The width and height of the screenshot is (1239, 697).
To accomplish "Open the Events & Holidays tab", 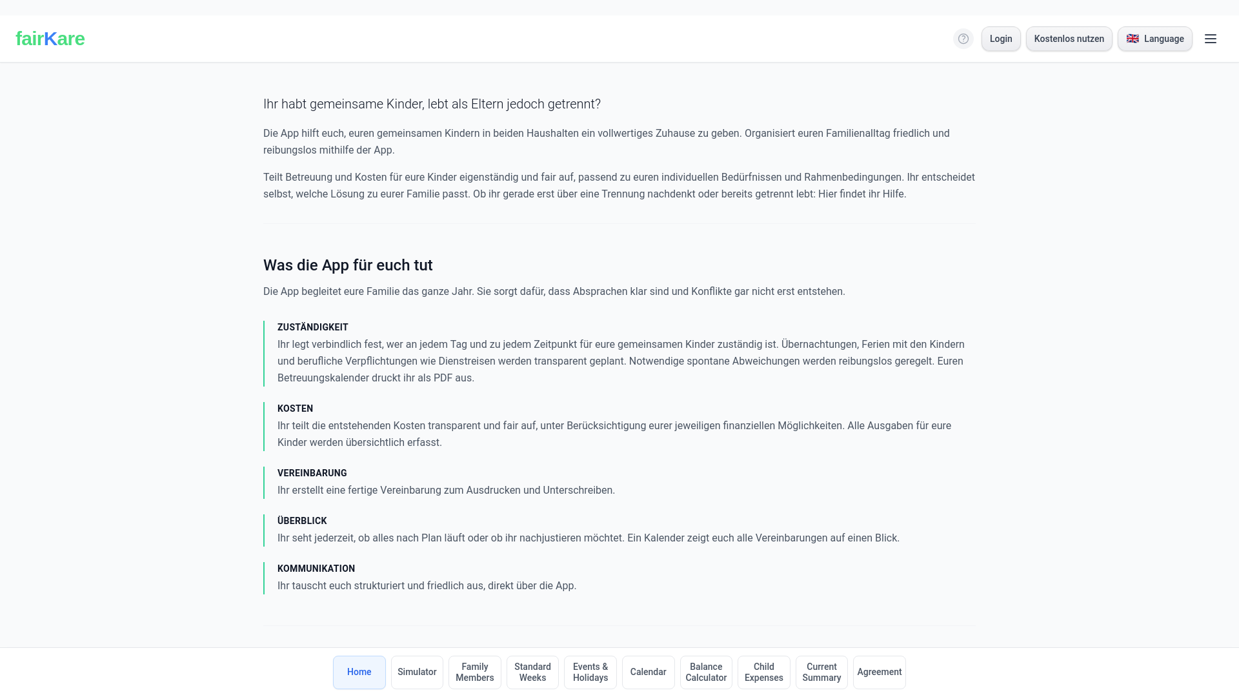I will pos(590,672).
